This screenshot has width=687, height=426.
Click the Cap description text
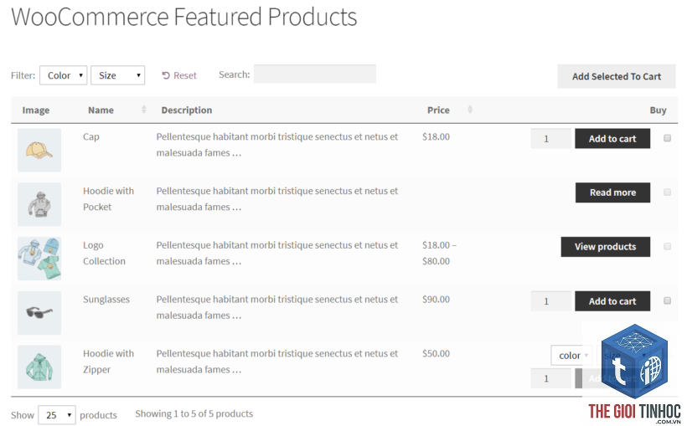click(277, 145)
